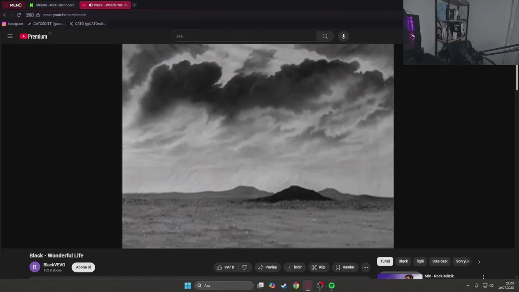The image size is (519, 292).
Task: Open the Instagram bookmark
Action: (x=13, y=24)
